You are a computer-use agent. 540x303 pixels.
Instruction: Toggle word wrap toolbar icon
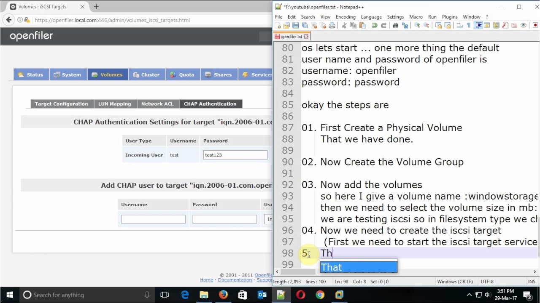pos(459,25)
